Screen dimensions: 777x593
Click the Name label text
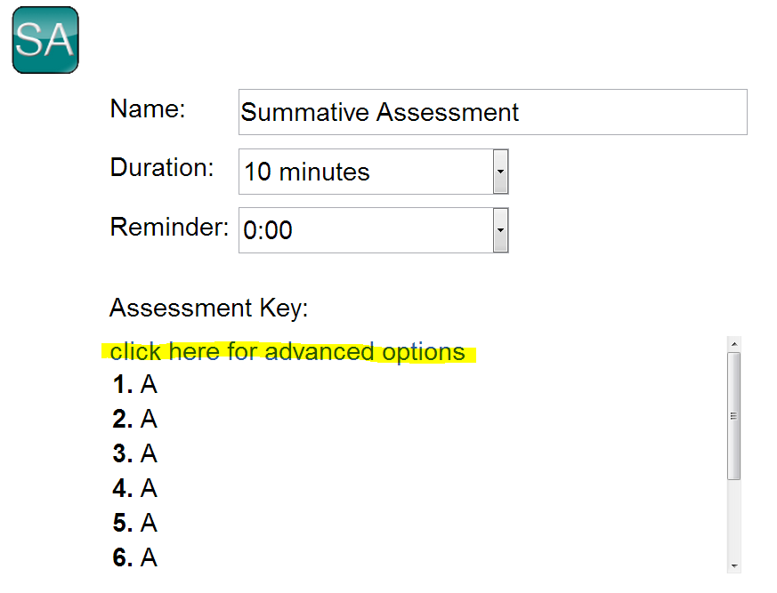click(147, 109)
